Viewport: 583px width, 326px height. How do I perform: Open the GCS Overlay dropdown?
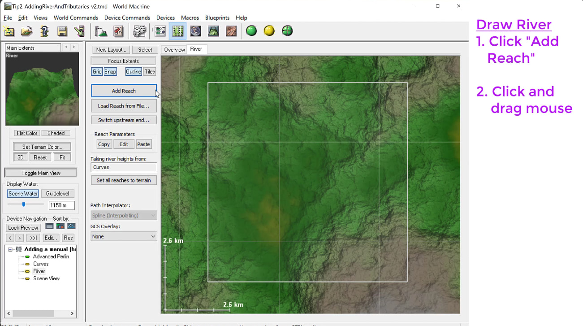tap(124, 236)
